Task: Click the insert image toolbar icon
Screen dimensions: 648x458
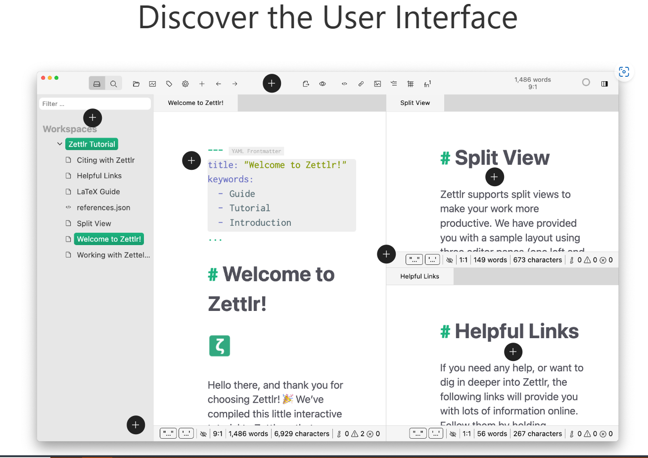Action: (x=377, y=84)
